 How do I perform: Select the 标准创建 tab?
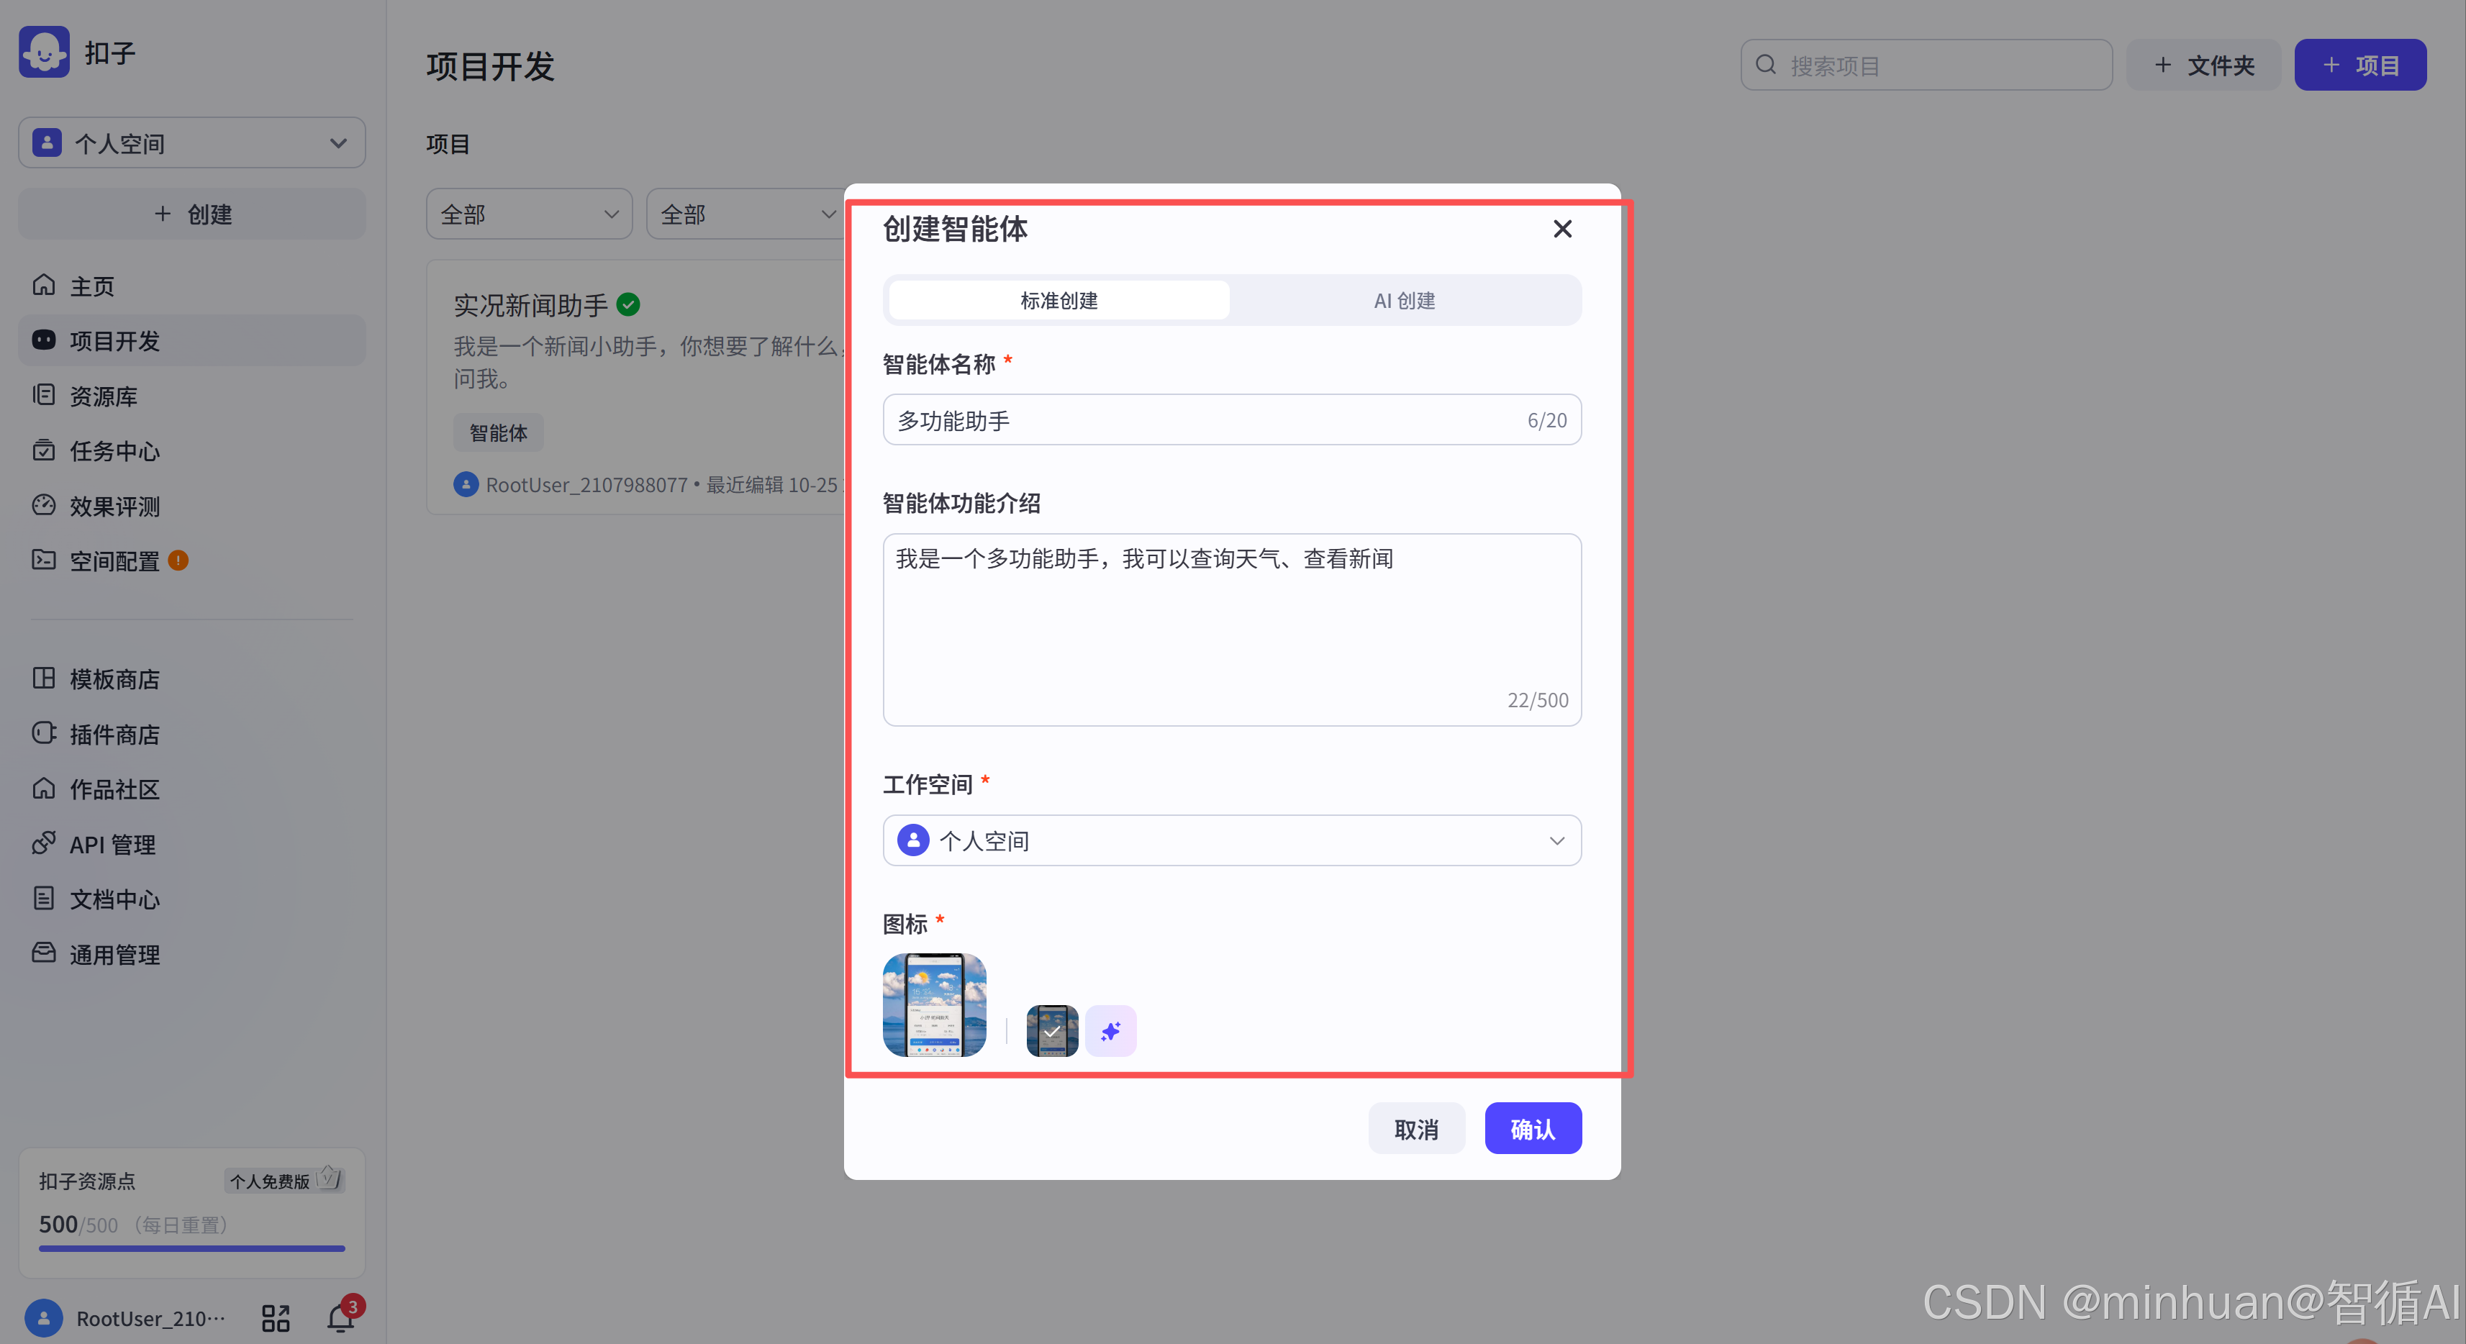pyautogui.click(x=1059, y=301)
